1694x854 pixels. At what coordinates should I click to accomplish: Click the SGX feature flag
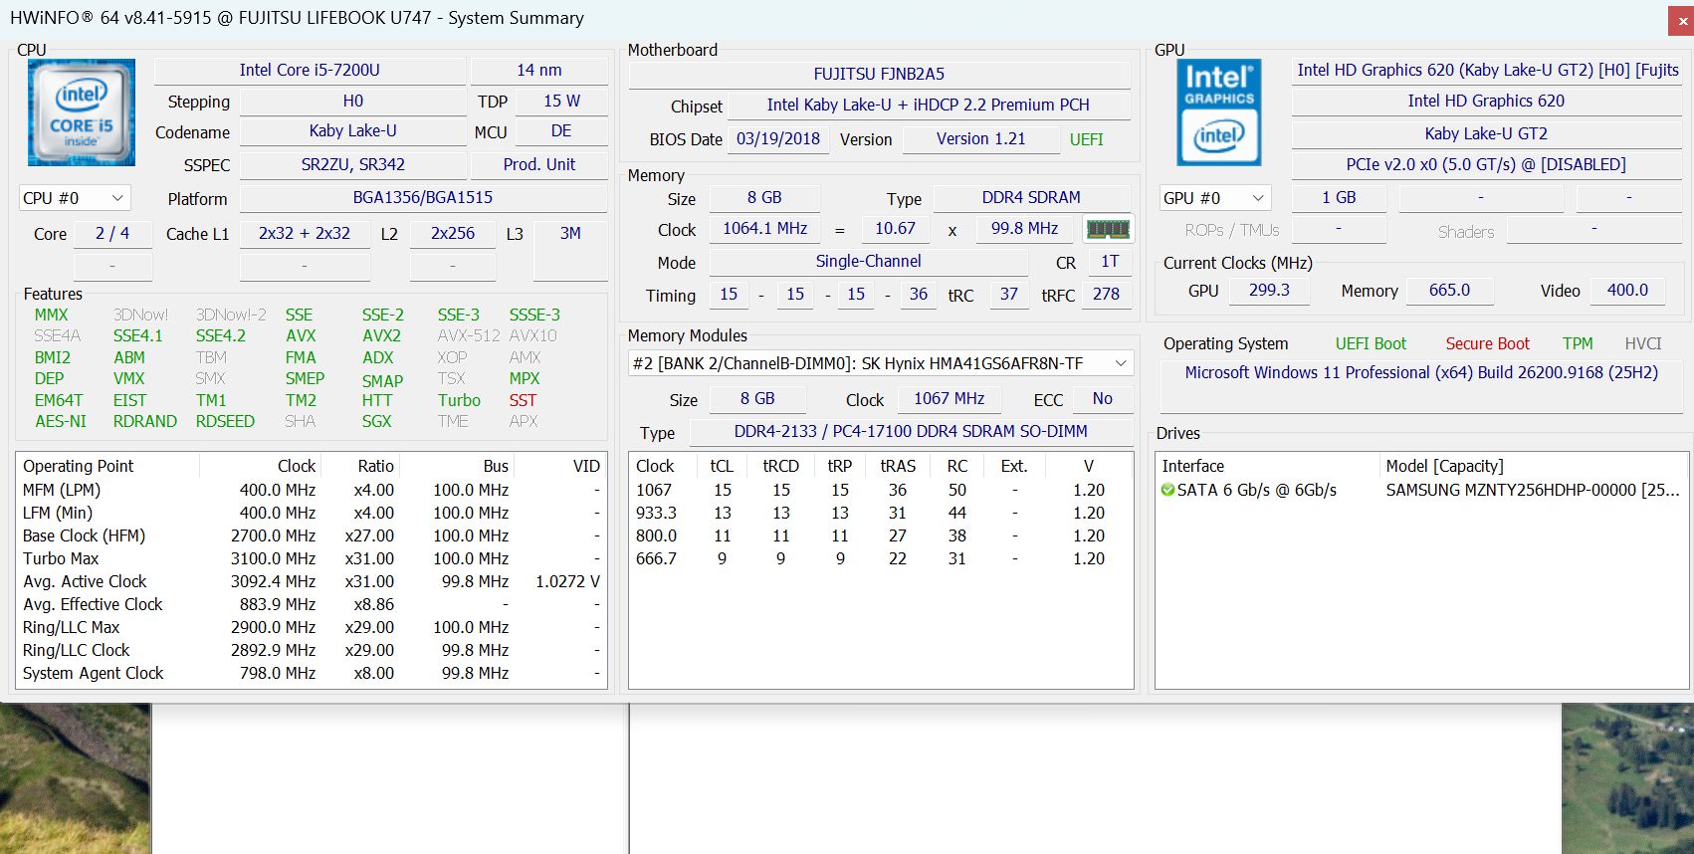coord(377,421)
